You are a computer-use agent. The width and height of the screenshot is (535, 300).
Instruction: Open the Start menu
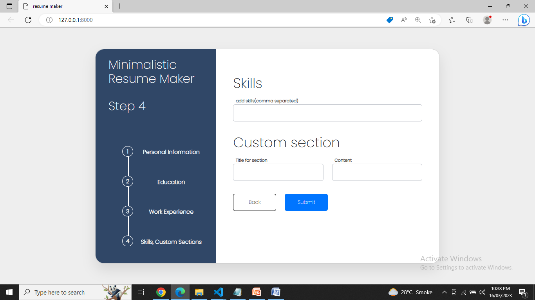tap(9, 292)
